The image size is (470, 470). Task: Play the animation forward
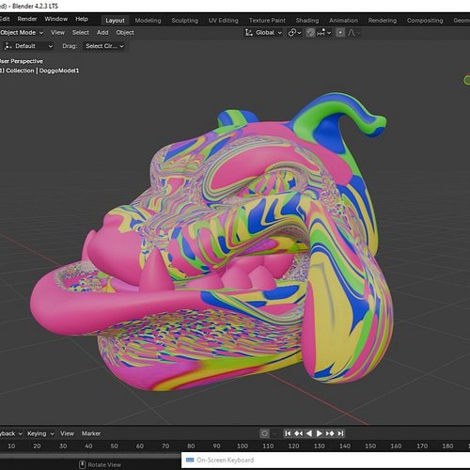pos(320,433)
